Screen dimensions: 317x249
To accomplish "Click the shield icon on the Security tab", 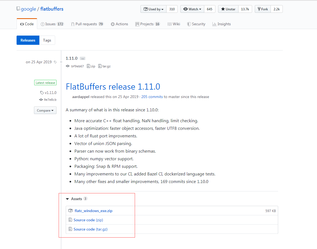I will 189,24.
